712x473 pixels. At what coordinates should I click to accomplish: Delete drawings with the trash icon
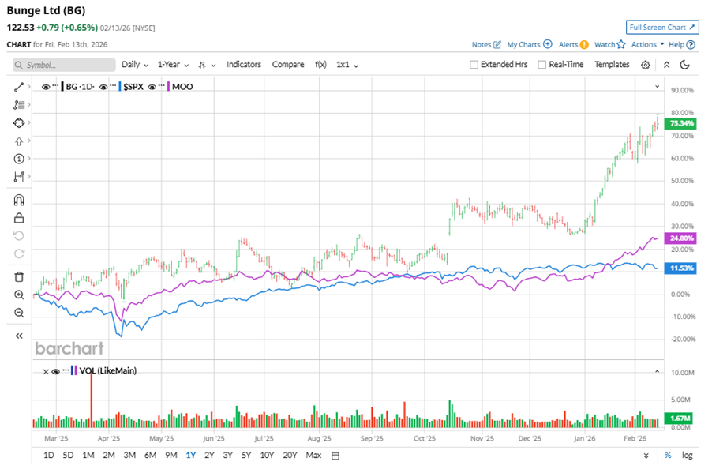click(x=19, y=276)
